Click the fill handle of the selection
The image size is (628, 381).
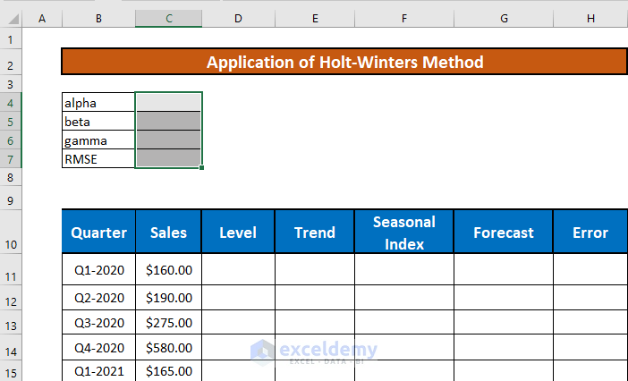202,167
